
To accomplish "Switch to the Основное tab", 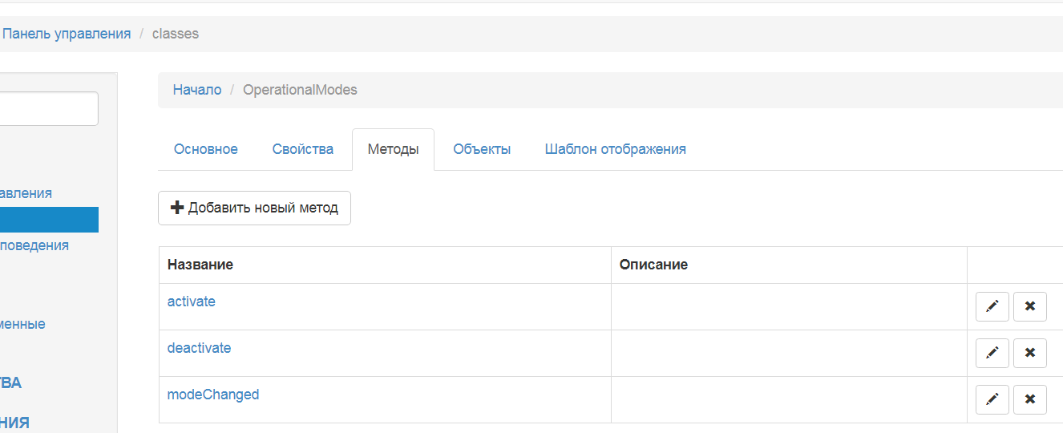I will (206, 149).
